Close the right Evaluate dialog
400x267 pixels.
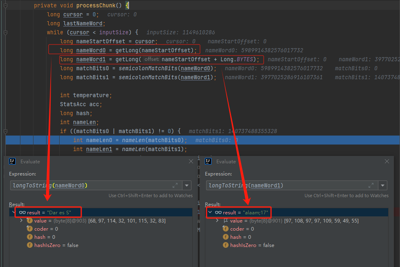click(387, 161)
